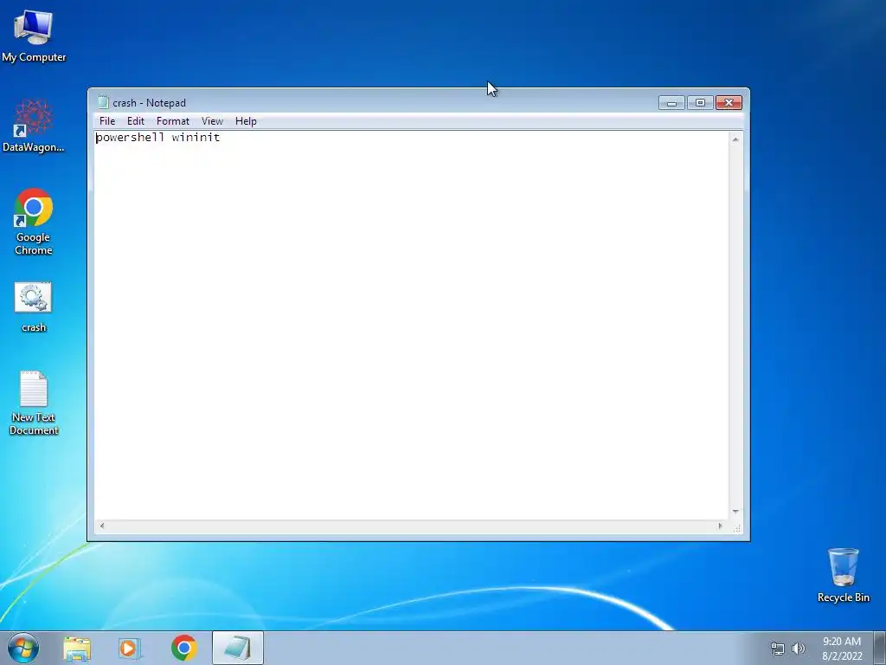This screenshot has width=886, height=665.
Task: Click the "crash - Notepad" title bar text
Action: tap(149, 103)
